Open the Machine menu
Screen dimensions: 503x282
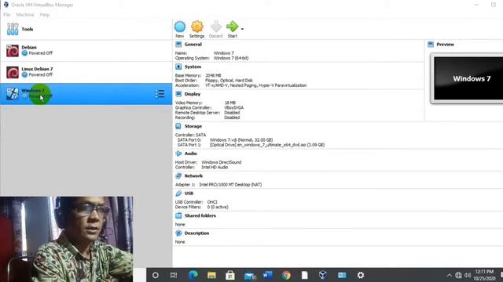click(25, 15)
